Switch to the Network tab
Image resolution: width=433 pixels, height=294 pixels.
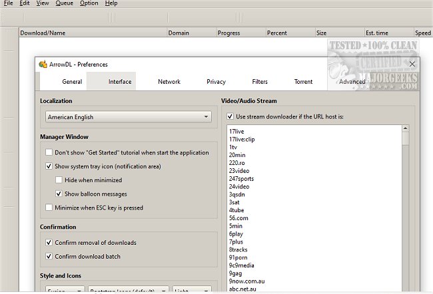pyautogui.click(x=169, y=82)
